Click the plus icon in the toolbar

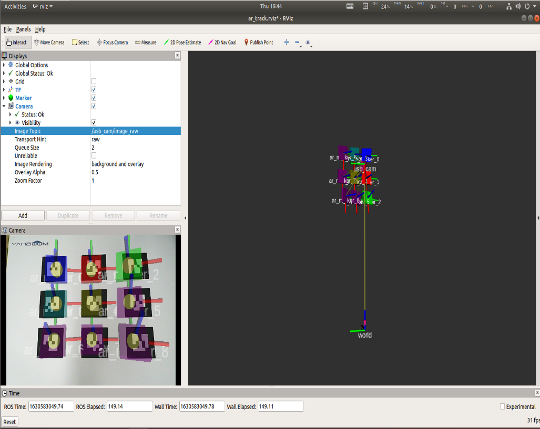[x=287, y=43]
